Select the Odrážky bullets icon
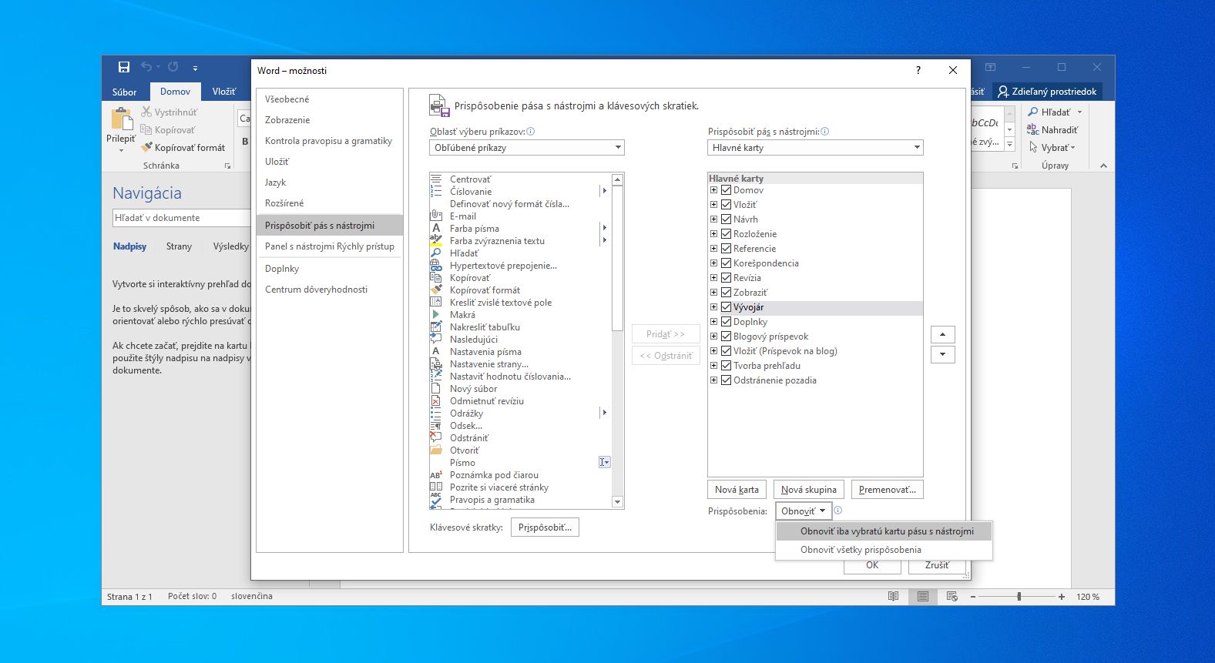Viewport: 1215px width, 663px height. [436, 414]
